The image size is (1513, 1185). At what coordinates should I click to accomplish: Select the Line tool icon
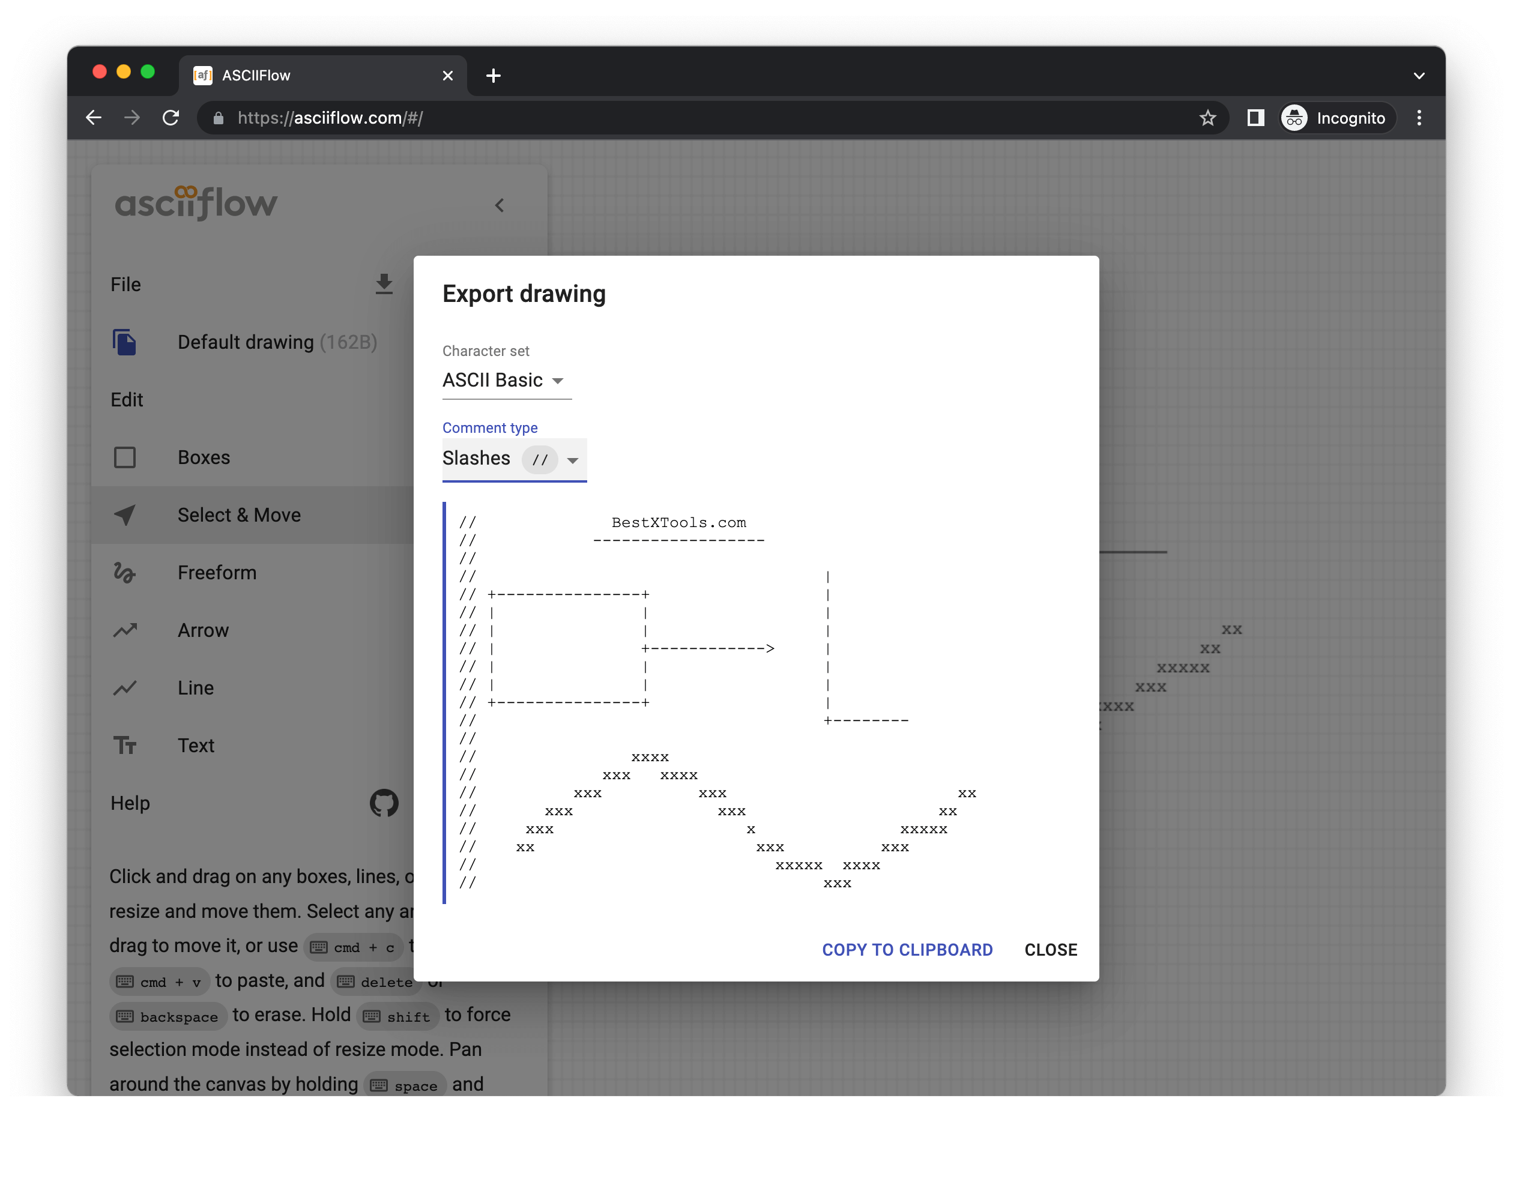[125, 687]
